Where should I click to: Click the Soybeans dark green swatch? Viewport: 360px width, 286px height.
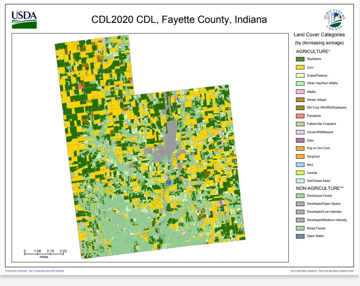pos(300,59)
